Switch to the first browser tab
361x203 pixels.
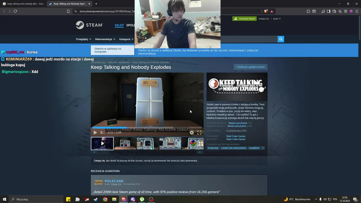[23, 4]
